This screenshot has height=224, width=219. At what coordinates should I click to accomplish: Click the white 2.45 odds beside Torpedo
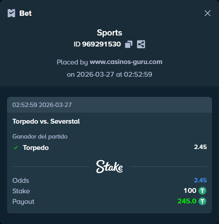(200, 147)
